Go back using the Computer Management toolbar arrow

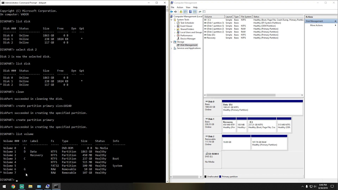[172, 12]
